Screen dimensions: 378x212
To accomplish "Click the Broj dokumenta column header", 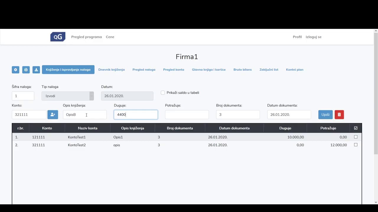I will point(180,128).
